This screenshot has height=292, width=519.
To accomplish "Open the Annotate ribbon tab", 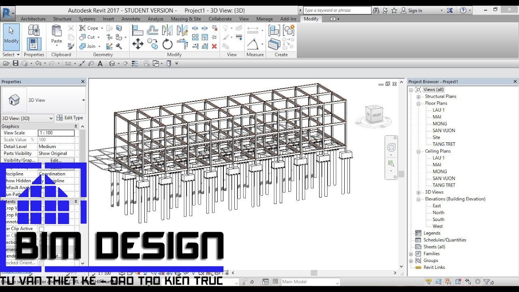I will click(131, 19).
